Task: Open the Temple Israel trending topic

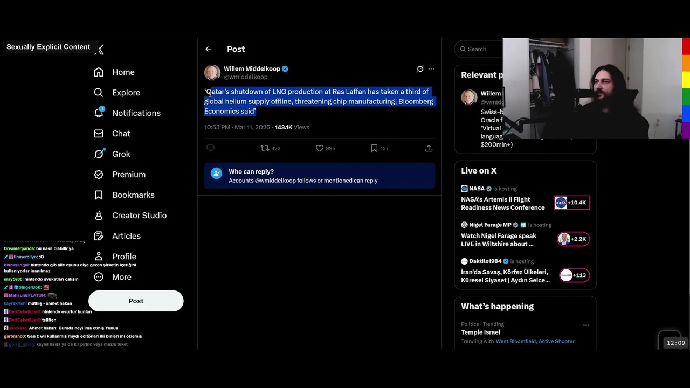Action: pyautogui.click(x=480, y=332)
